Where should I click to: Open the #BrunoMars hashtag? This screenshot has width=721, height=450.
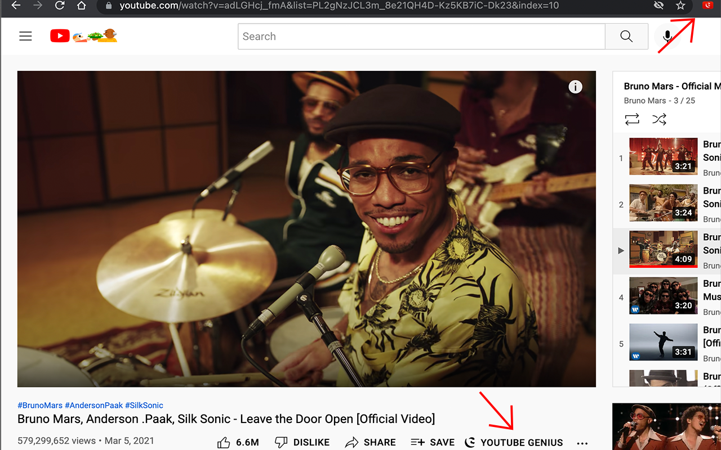(x=40, y=405)
